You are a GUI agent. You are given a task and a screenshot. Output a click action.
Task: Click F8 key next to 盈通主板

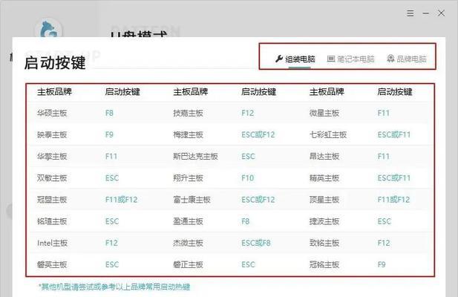tap(246, 221)
